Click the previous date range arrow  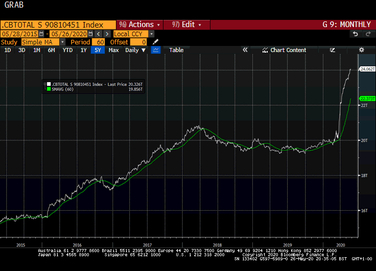click(98, 34)
